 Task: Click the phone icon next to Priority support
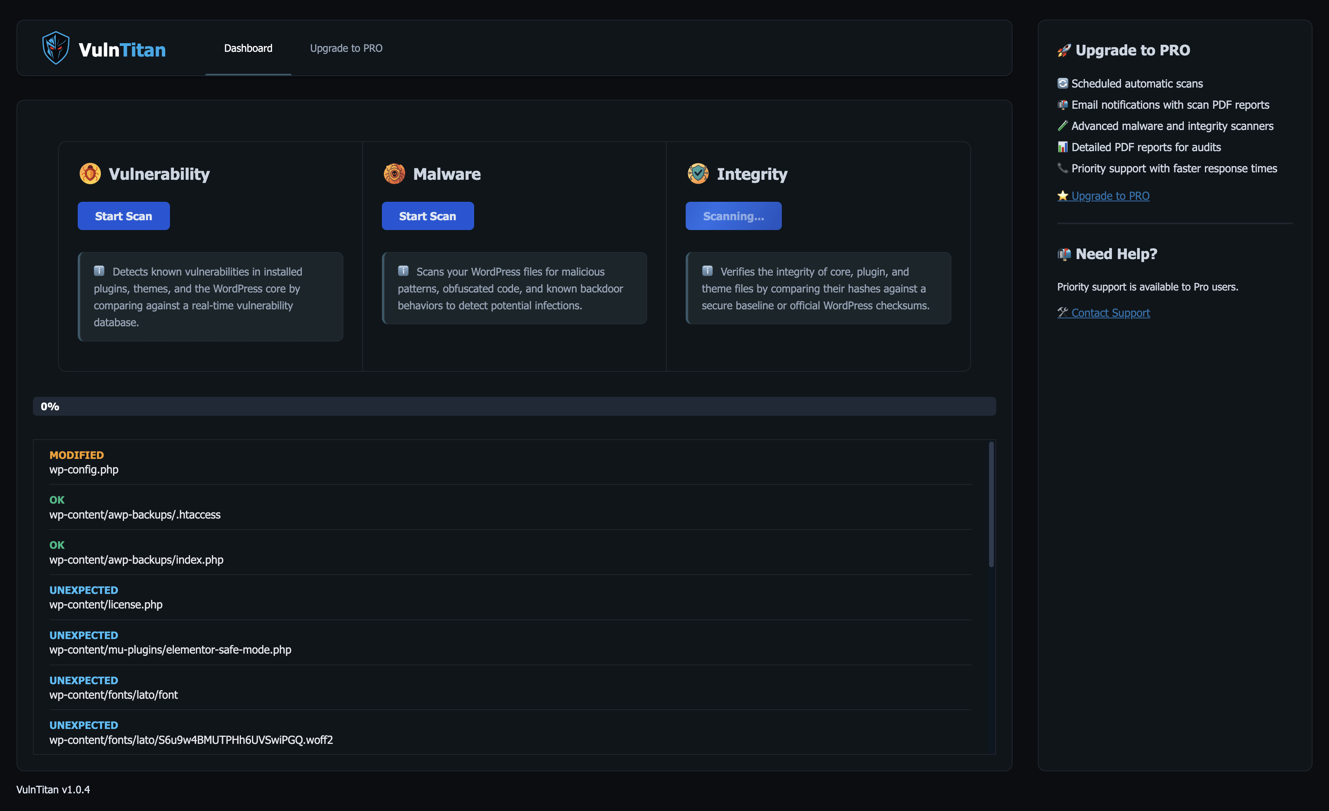[x=1062, y=168]
